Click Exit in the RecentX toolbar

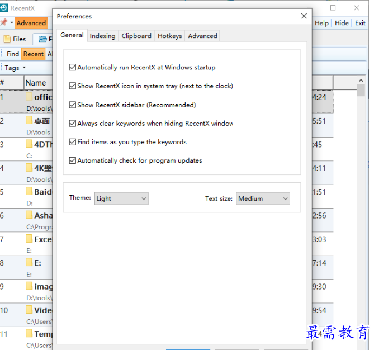point(360,23)
